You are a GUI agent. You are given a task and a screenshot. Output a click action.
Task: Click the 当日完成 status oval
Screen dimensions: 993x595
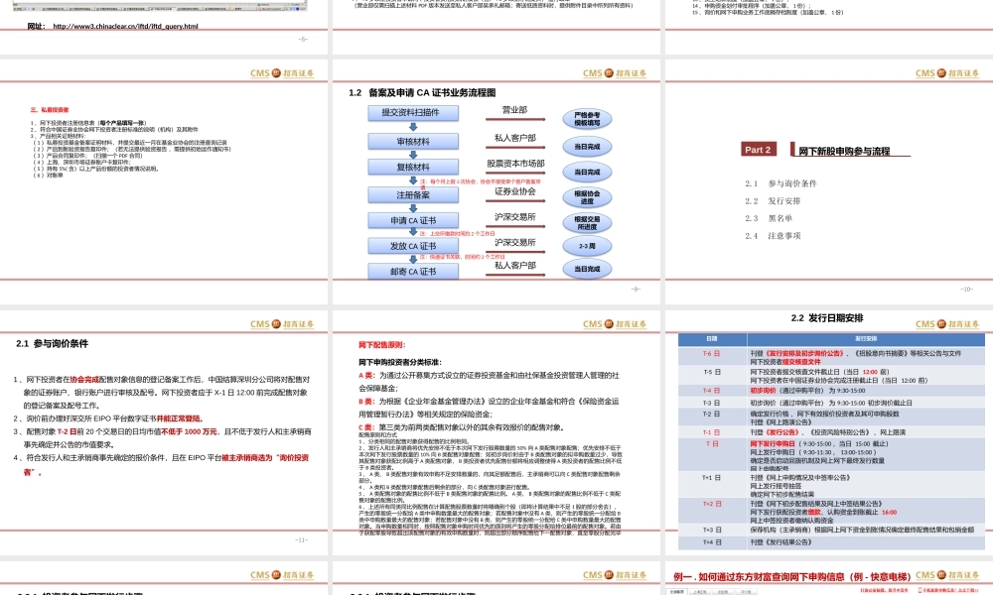(x=587, y=146)
